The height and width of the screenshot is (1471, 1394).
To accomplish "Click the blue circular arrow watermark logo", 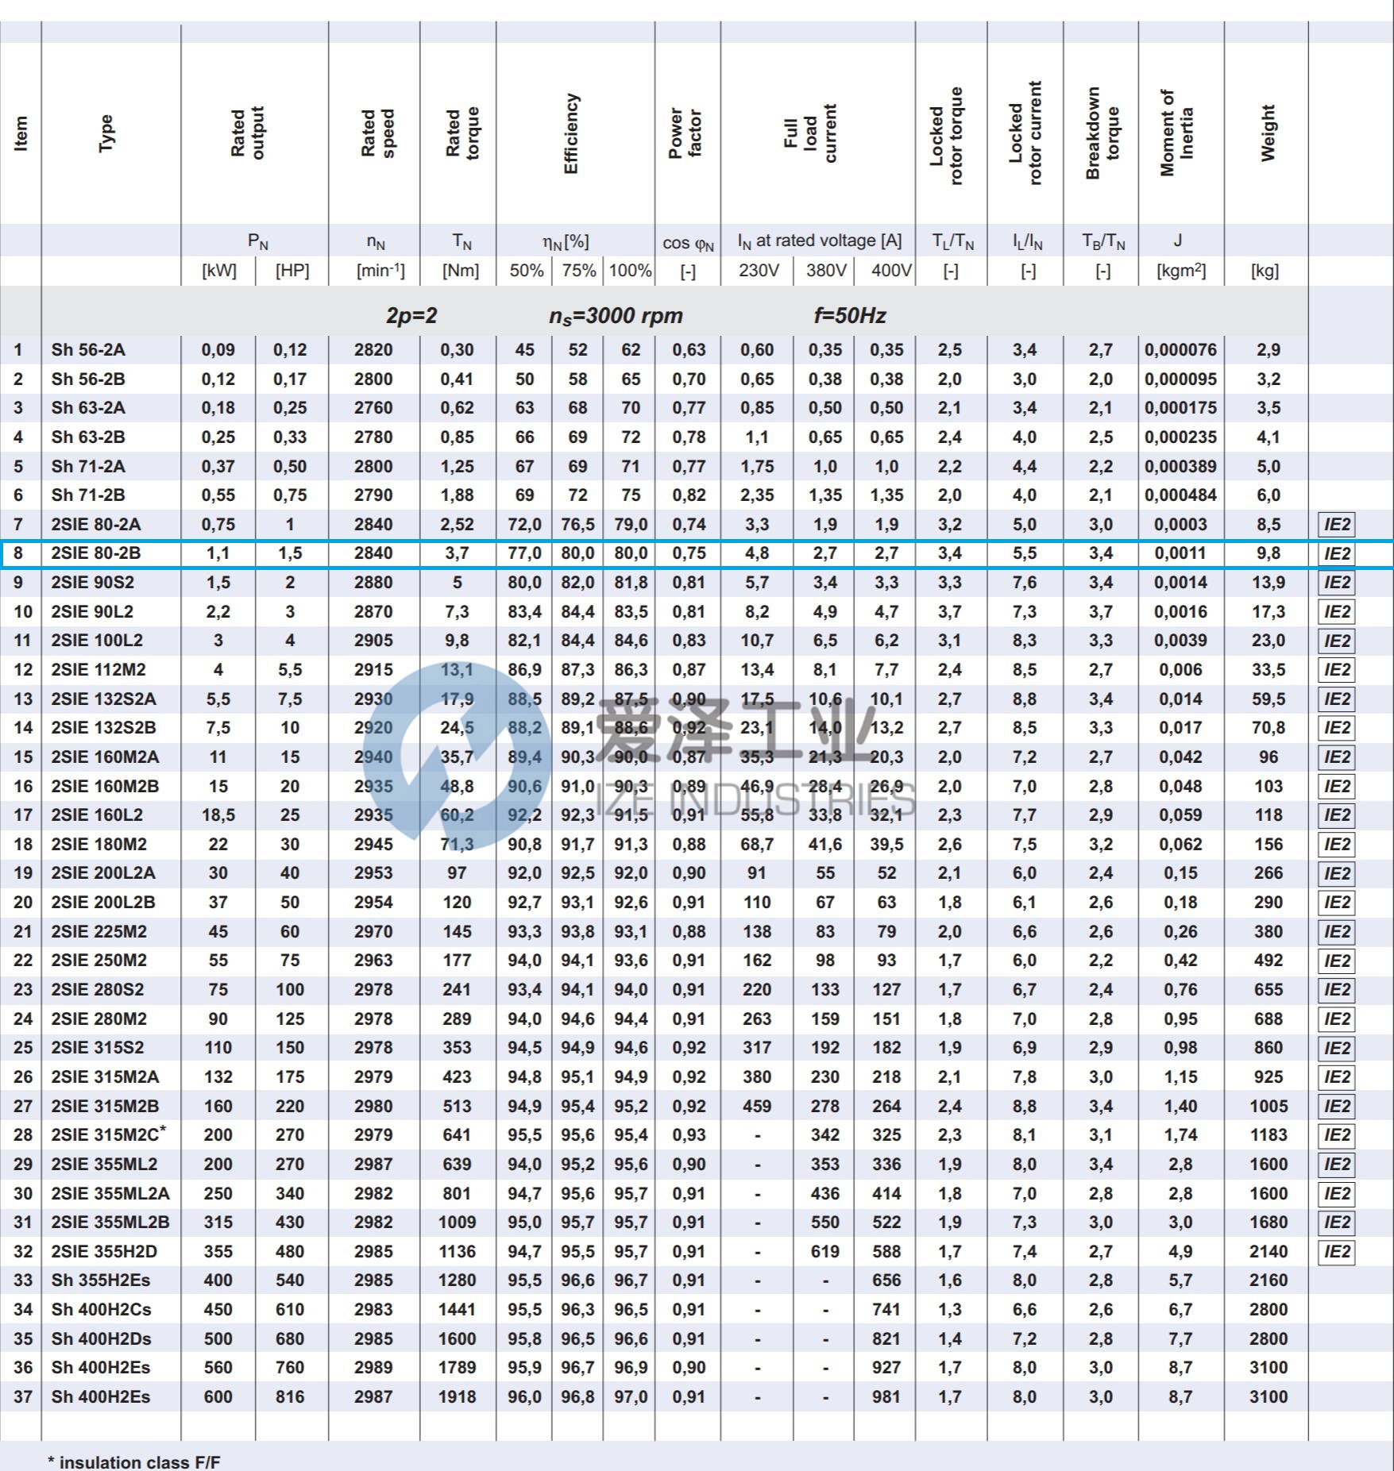I will 453,750.
